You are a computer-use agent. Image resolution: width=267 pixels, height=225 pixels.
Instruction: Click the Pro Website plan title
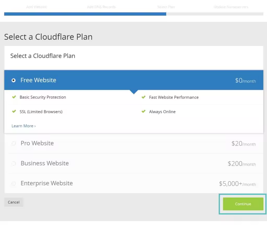click(x=37, y=143)
